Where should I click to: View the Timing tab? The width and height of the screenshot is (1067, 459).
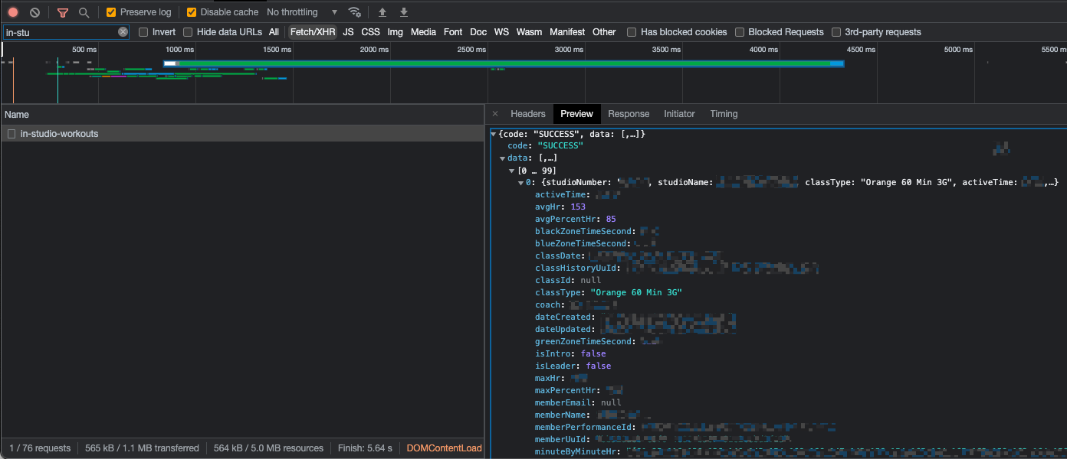[724, 114]
